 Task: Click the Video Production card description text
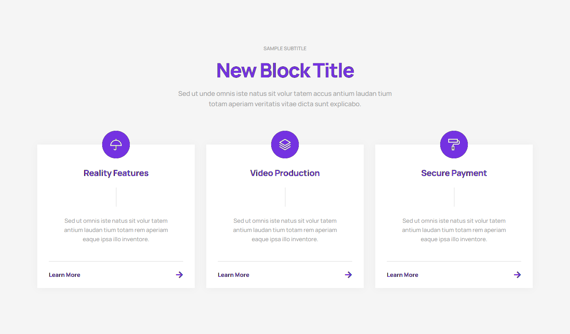point(285,230)
